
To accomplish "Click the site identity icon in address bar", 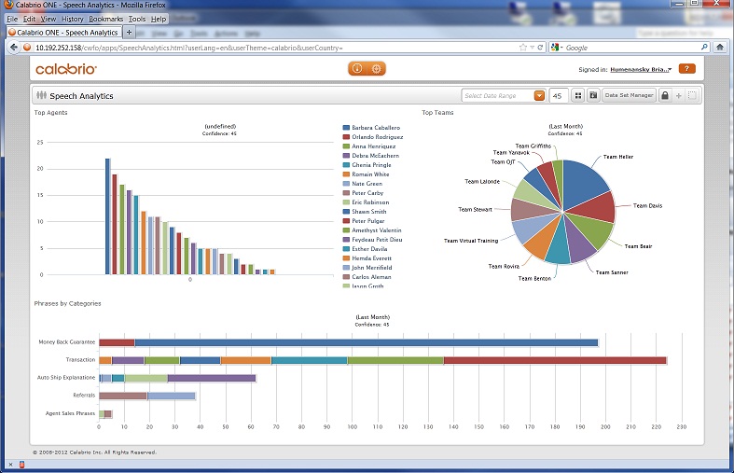I will (x=27, y=48).
